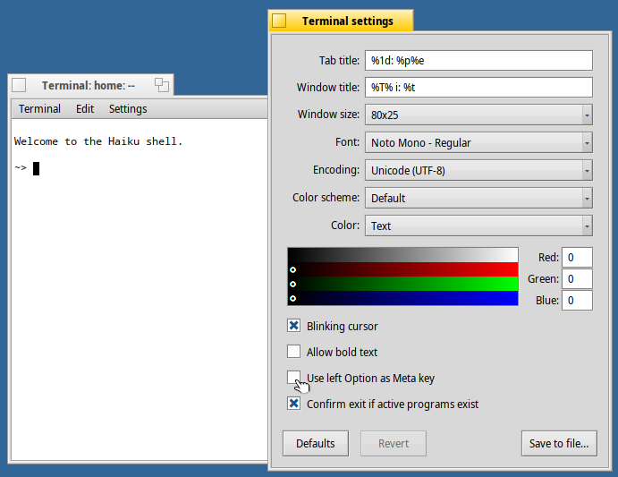
Task: Enable Allow bold text
Action: point(293,352)
